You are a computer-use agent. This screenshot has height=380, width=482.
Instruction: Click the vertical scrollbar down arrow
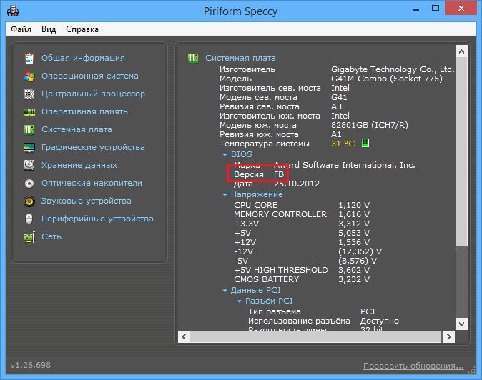pos(462,324)
